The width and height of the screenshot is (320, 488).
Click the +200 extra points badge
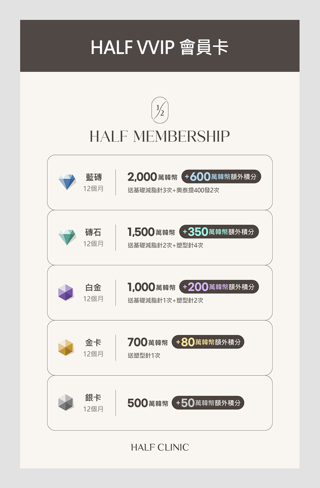pyautogui.click(x=219, y=287)
